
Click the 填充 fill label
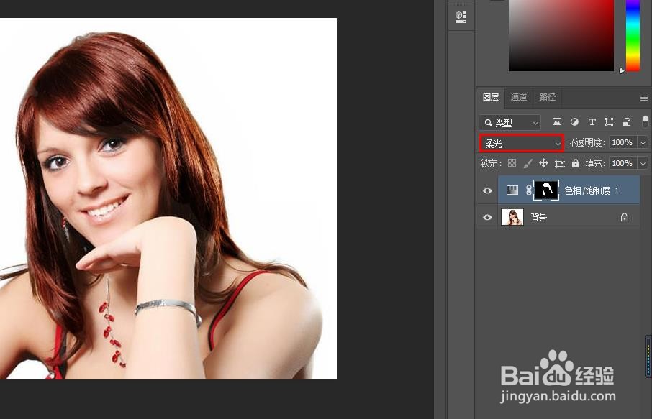(594, 163)
